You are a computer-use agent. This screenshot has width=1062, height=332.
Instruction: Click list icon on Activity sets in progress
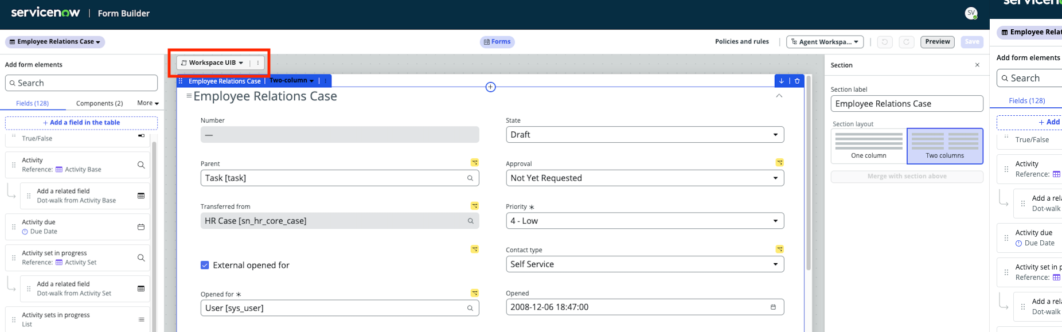click(141, 320)
